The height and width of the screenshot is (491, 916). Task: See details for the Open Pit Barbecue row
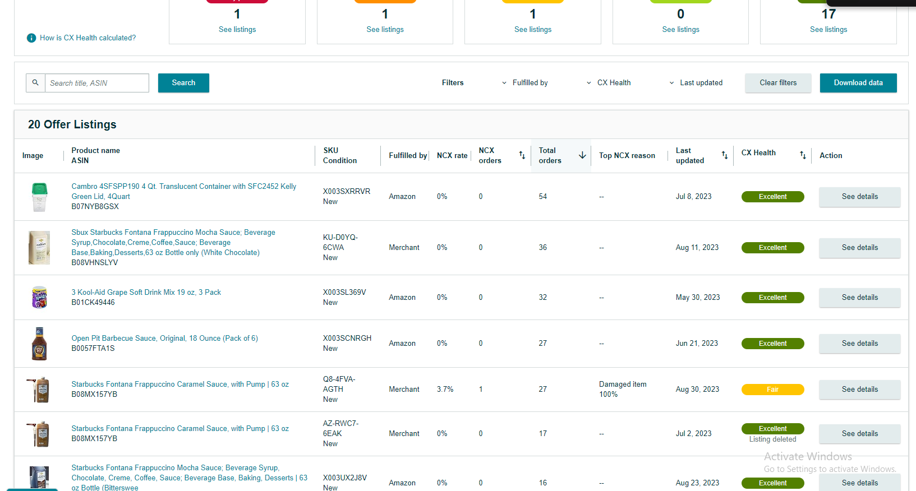coord(860,344)
